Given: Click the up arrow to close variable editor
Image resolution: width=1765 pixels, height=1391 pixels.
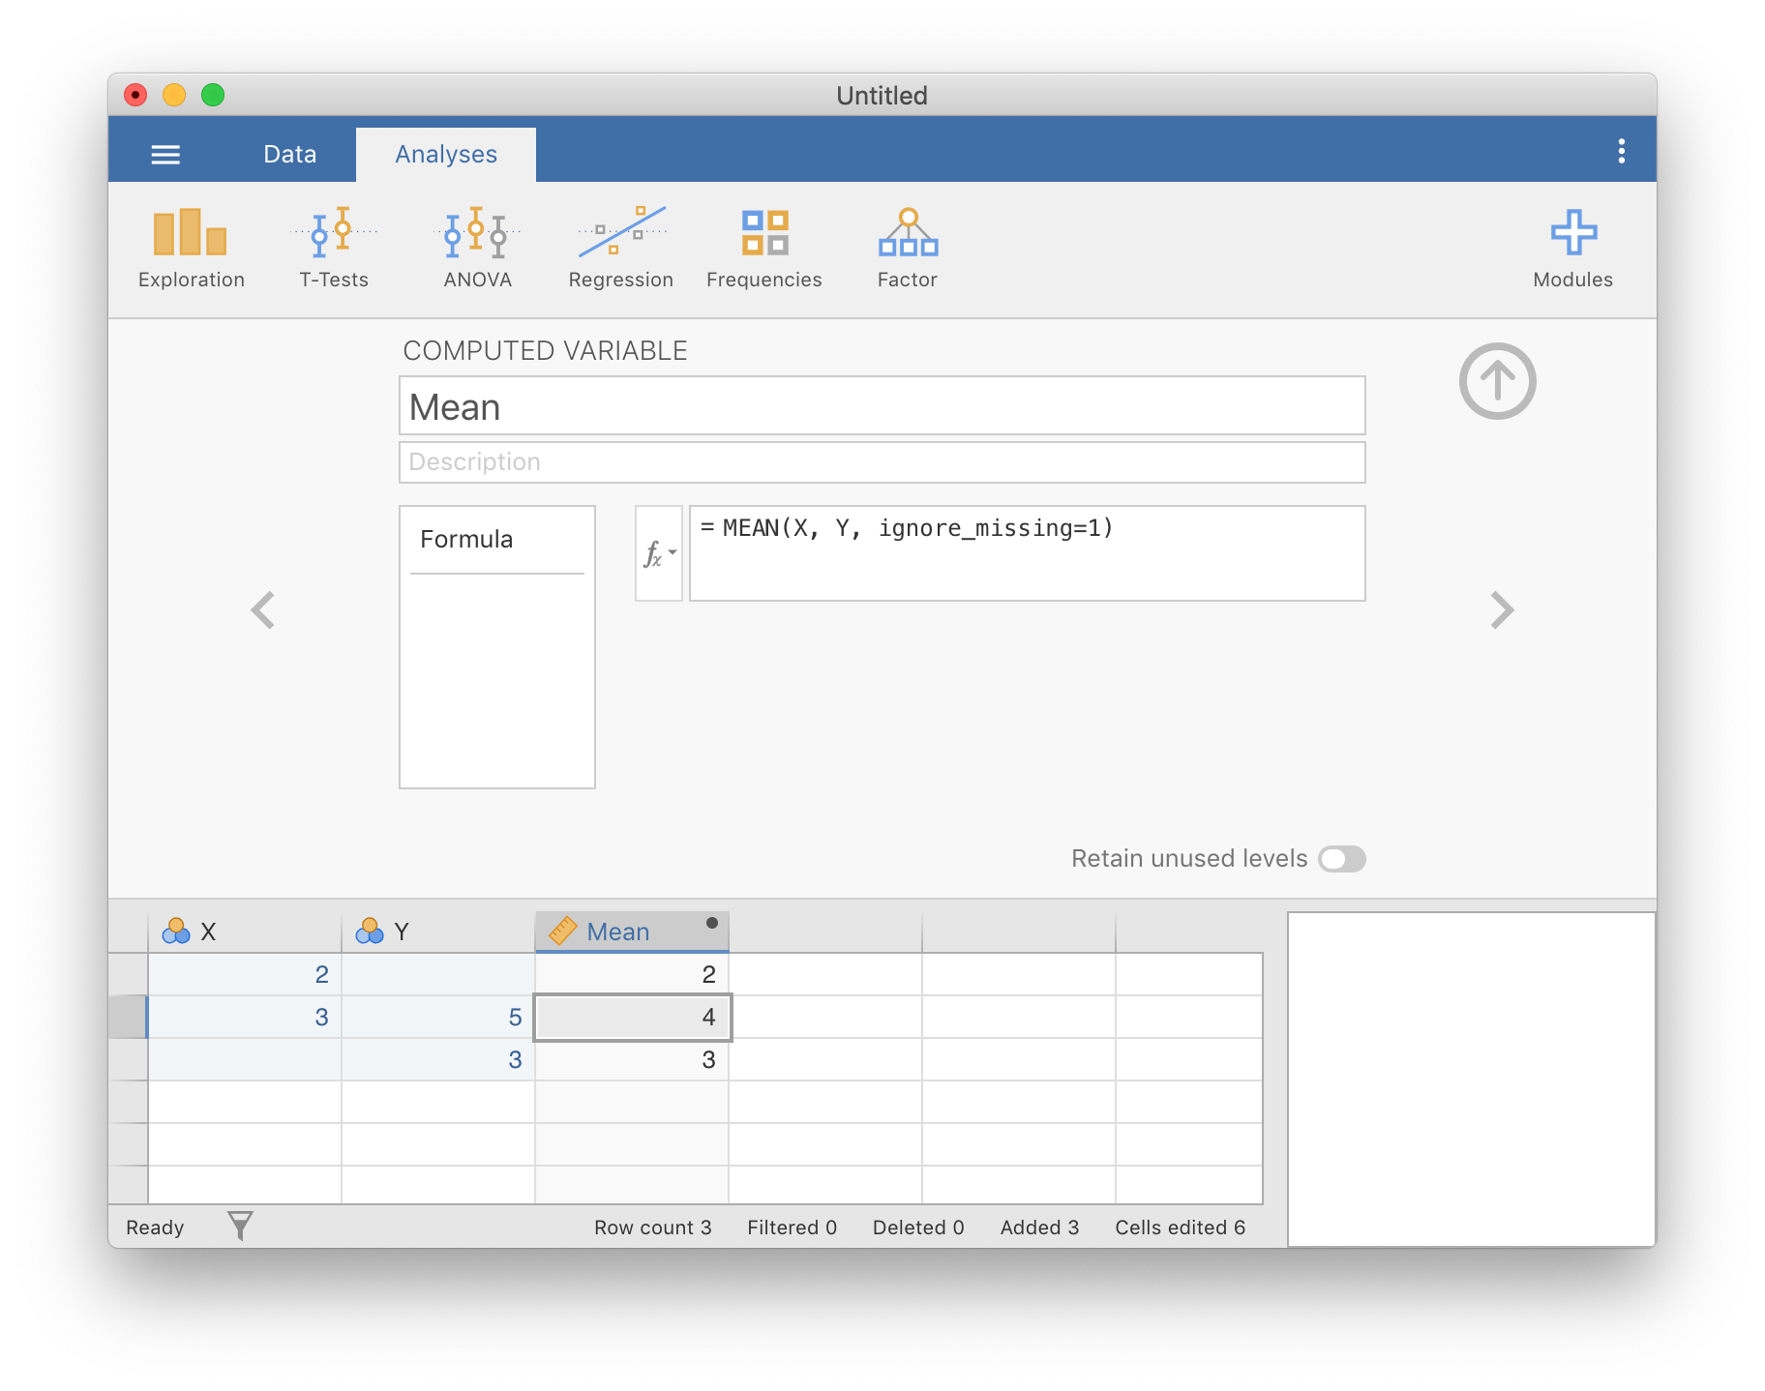Looking at the screenshot, I should point(1498,380).
